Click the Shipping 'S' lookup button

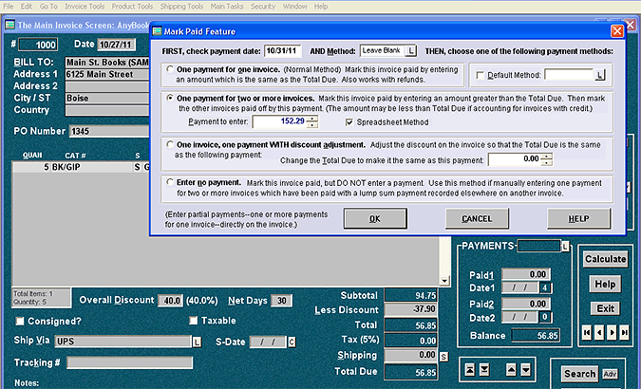tap(443, 356)
